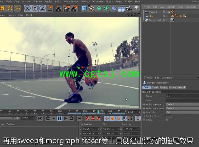The image size is (199, 147).
Task: Open the Visible in Renderer dropdown
Action: click(182, 108)
